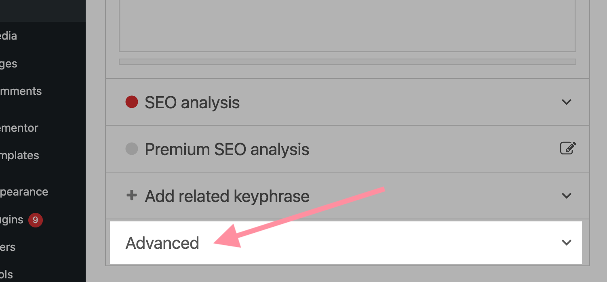Expand the SEO analysis chevron arrow
The height and width of the screenshot is (282, 607).
567,102
